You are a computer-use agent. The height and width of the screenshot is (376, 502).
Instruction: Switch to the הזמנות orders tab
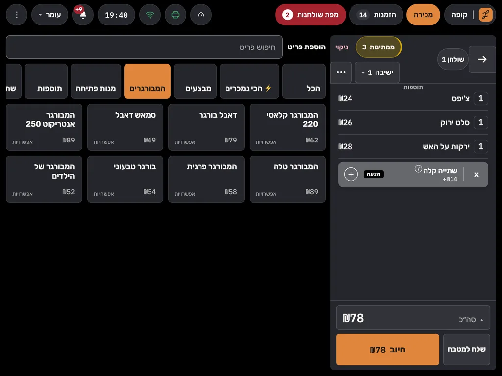(x=376, y=15)
